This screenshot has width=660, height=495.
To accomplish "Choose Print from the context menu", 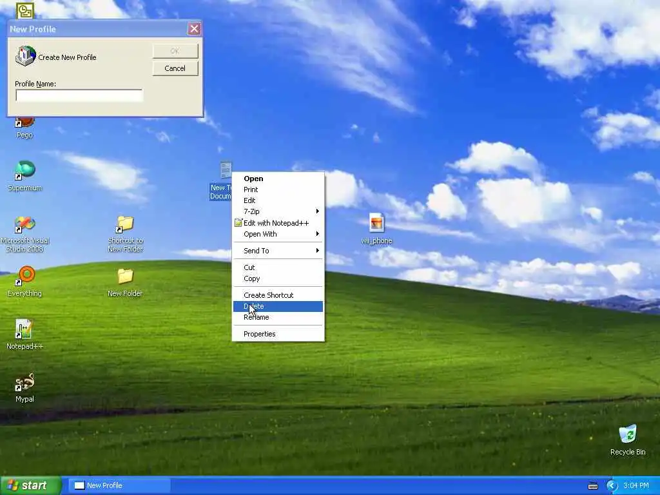I will (278, 189).
